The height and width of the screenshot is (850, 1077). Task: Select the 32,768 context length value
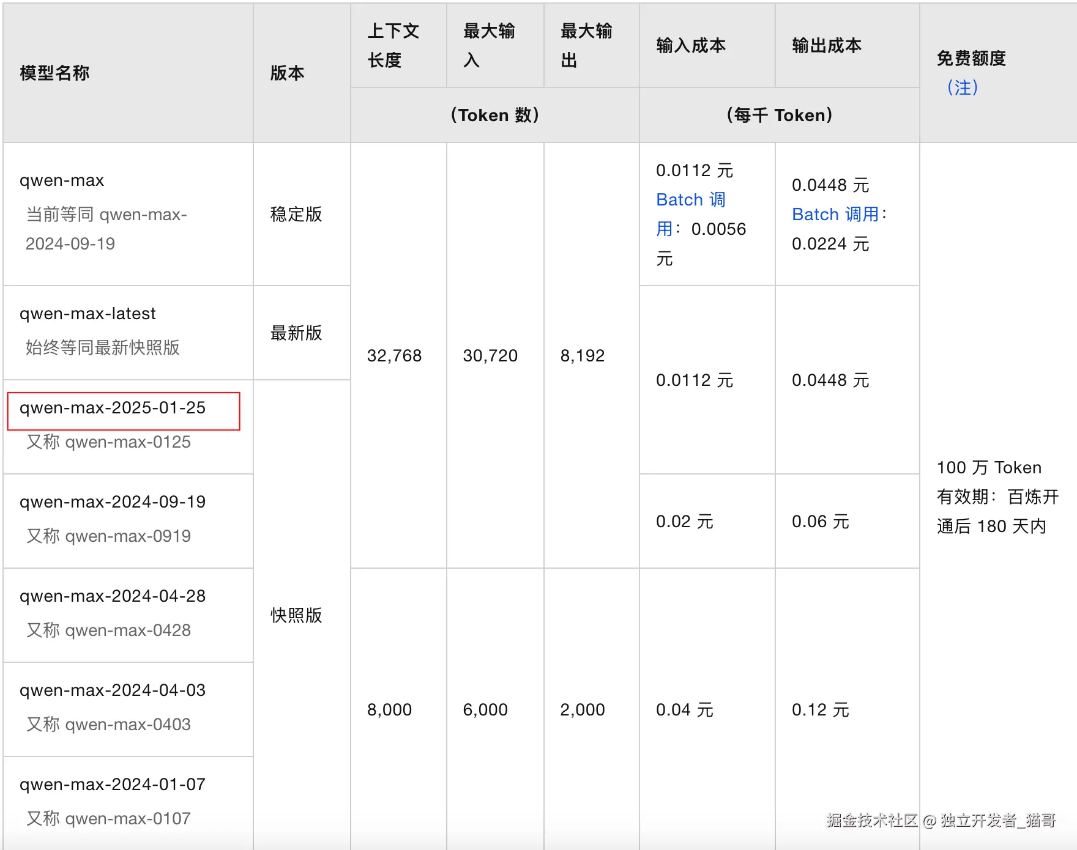coord(395,356)
